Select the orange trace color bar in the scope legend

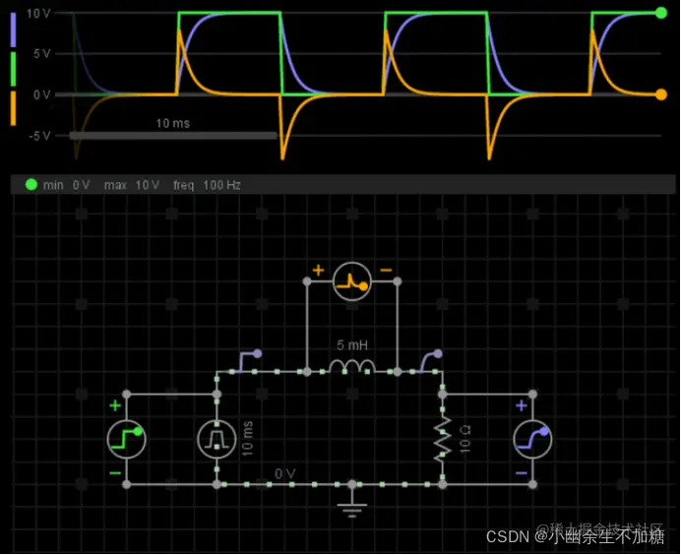click(13, 108)
